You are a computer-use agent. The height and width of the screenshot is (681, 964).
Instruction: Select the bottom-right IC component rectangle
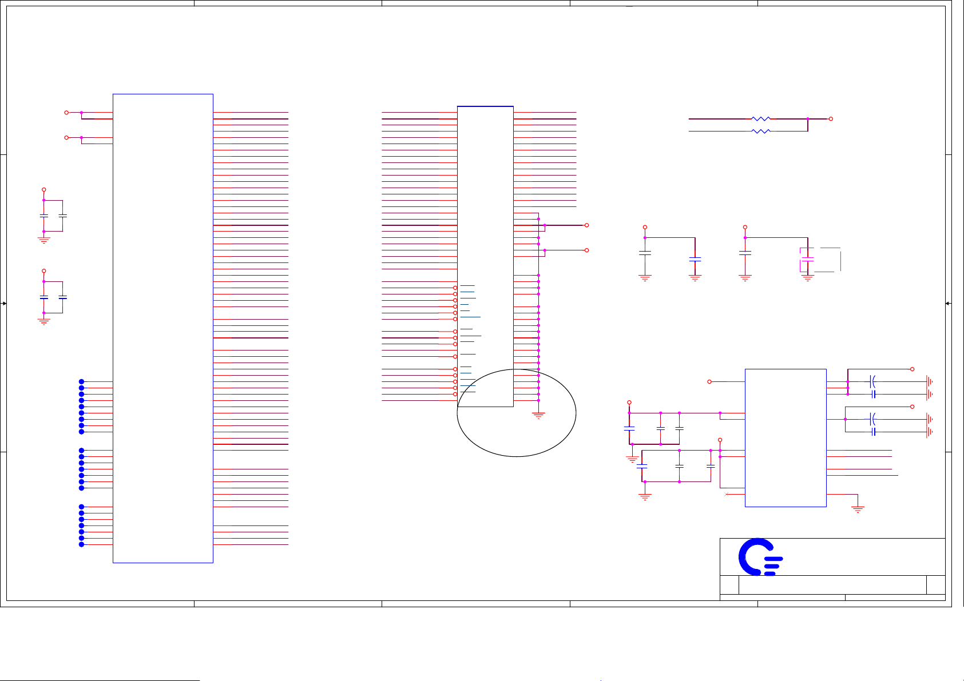(x=785, y=437)
